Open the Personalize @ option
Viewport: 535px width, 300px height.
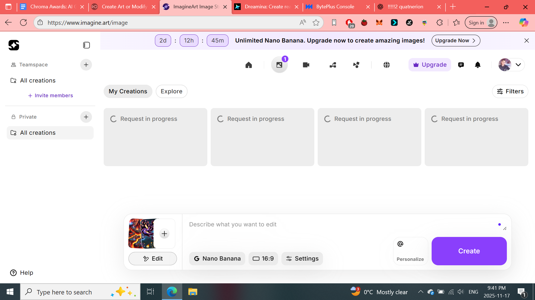tap(410, 251)
